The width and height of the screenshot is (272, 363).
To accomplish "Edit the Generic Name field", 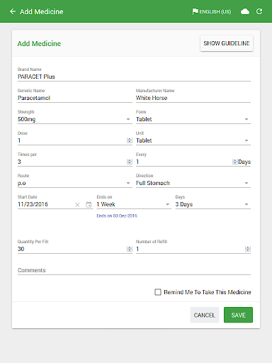I will click(x=75, y=98).
